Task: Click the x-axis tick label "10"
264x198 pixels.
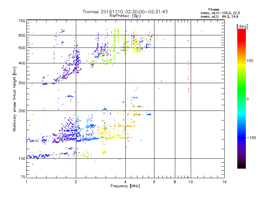Action: [x=191, y=182]
